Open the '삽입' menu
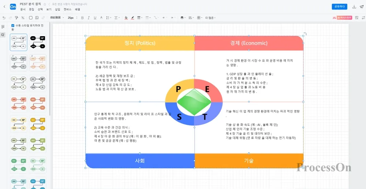 [57, 9]
